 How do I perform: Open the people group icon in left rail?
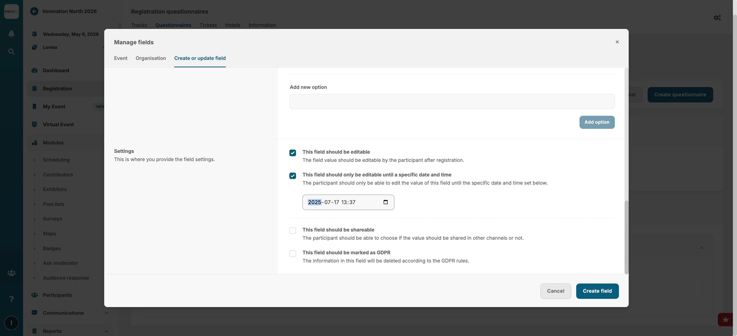pyautogui.click(x=11, y=273)
